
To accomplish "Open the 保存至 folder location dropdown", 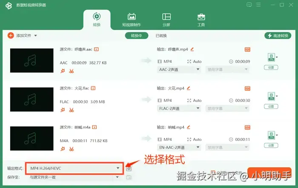I will [74, 177].
